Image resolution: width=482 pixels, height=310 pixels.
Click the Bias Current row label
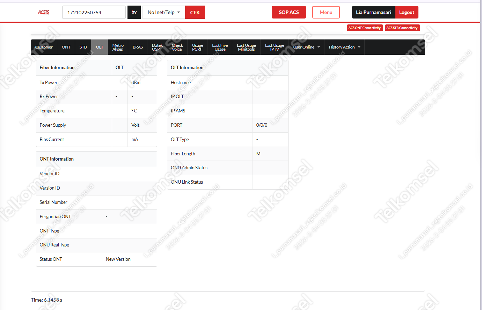point(52,140)
